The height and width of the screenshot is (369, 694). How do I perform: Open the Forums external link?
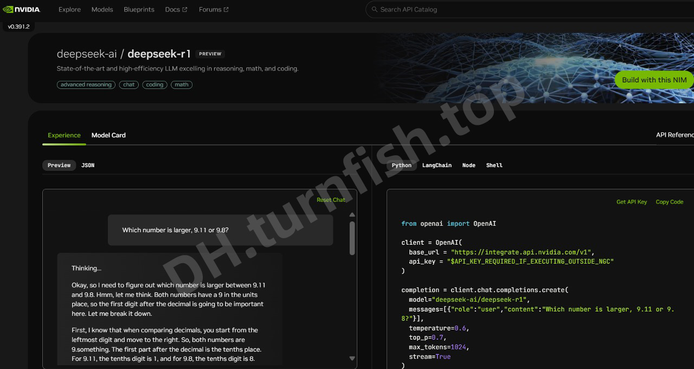click(214, 9)
